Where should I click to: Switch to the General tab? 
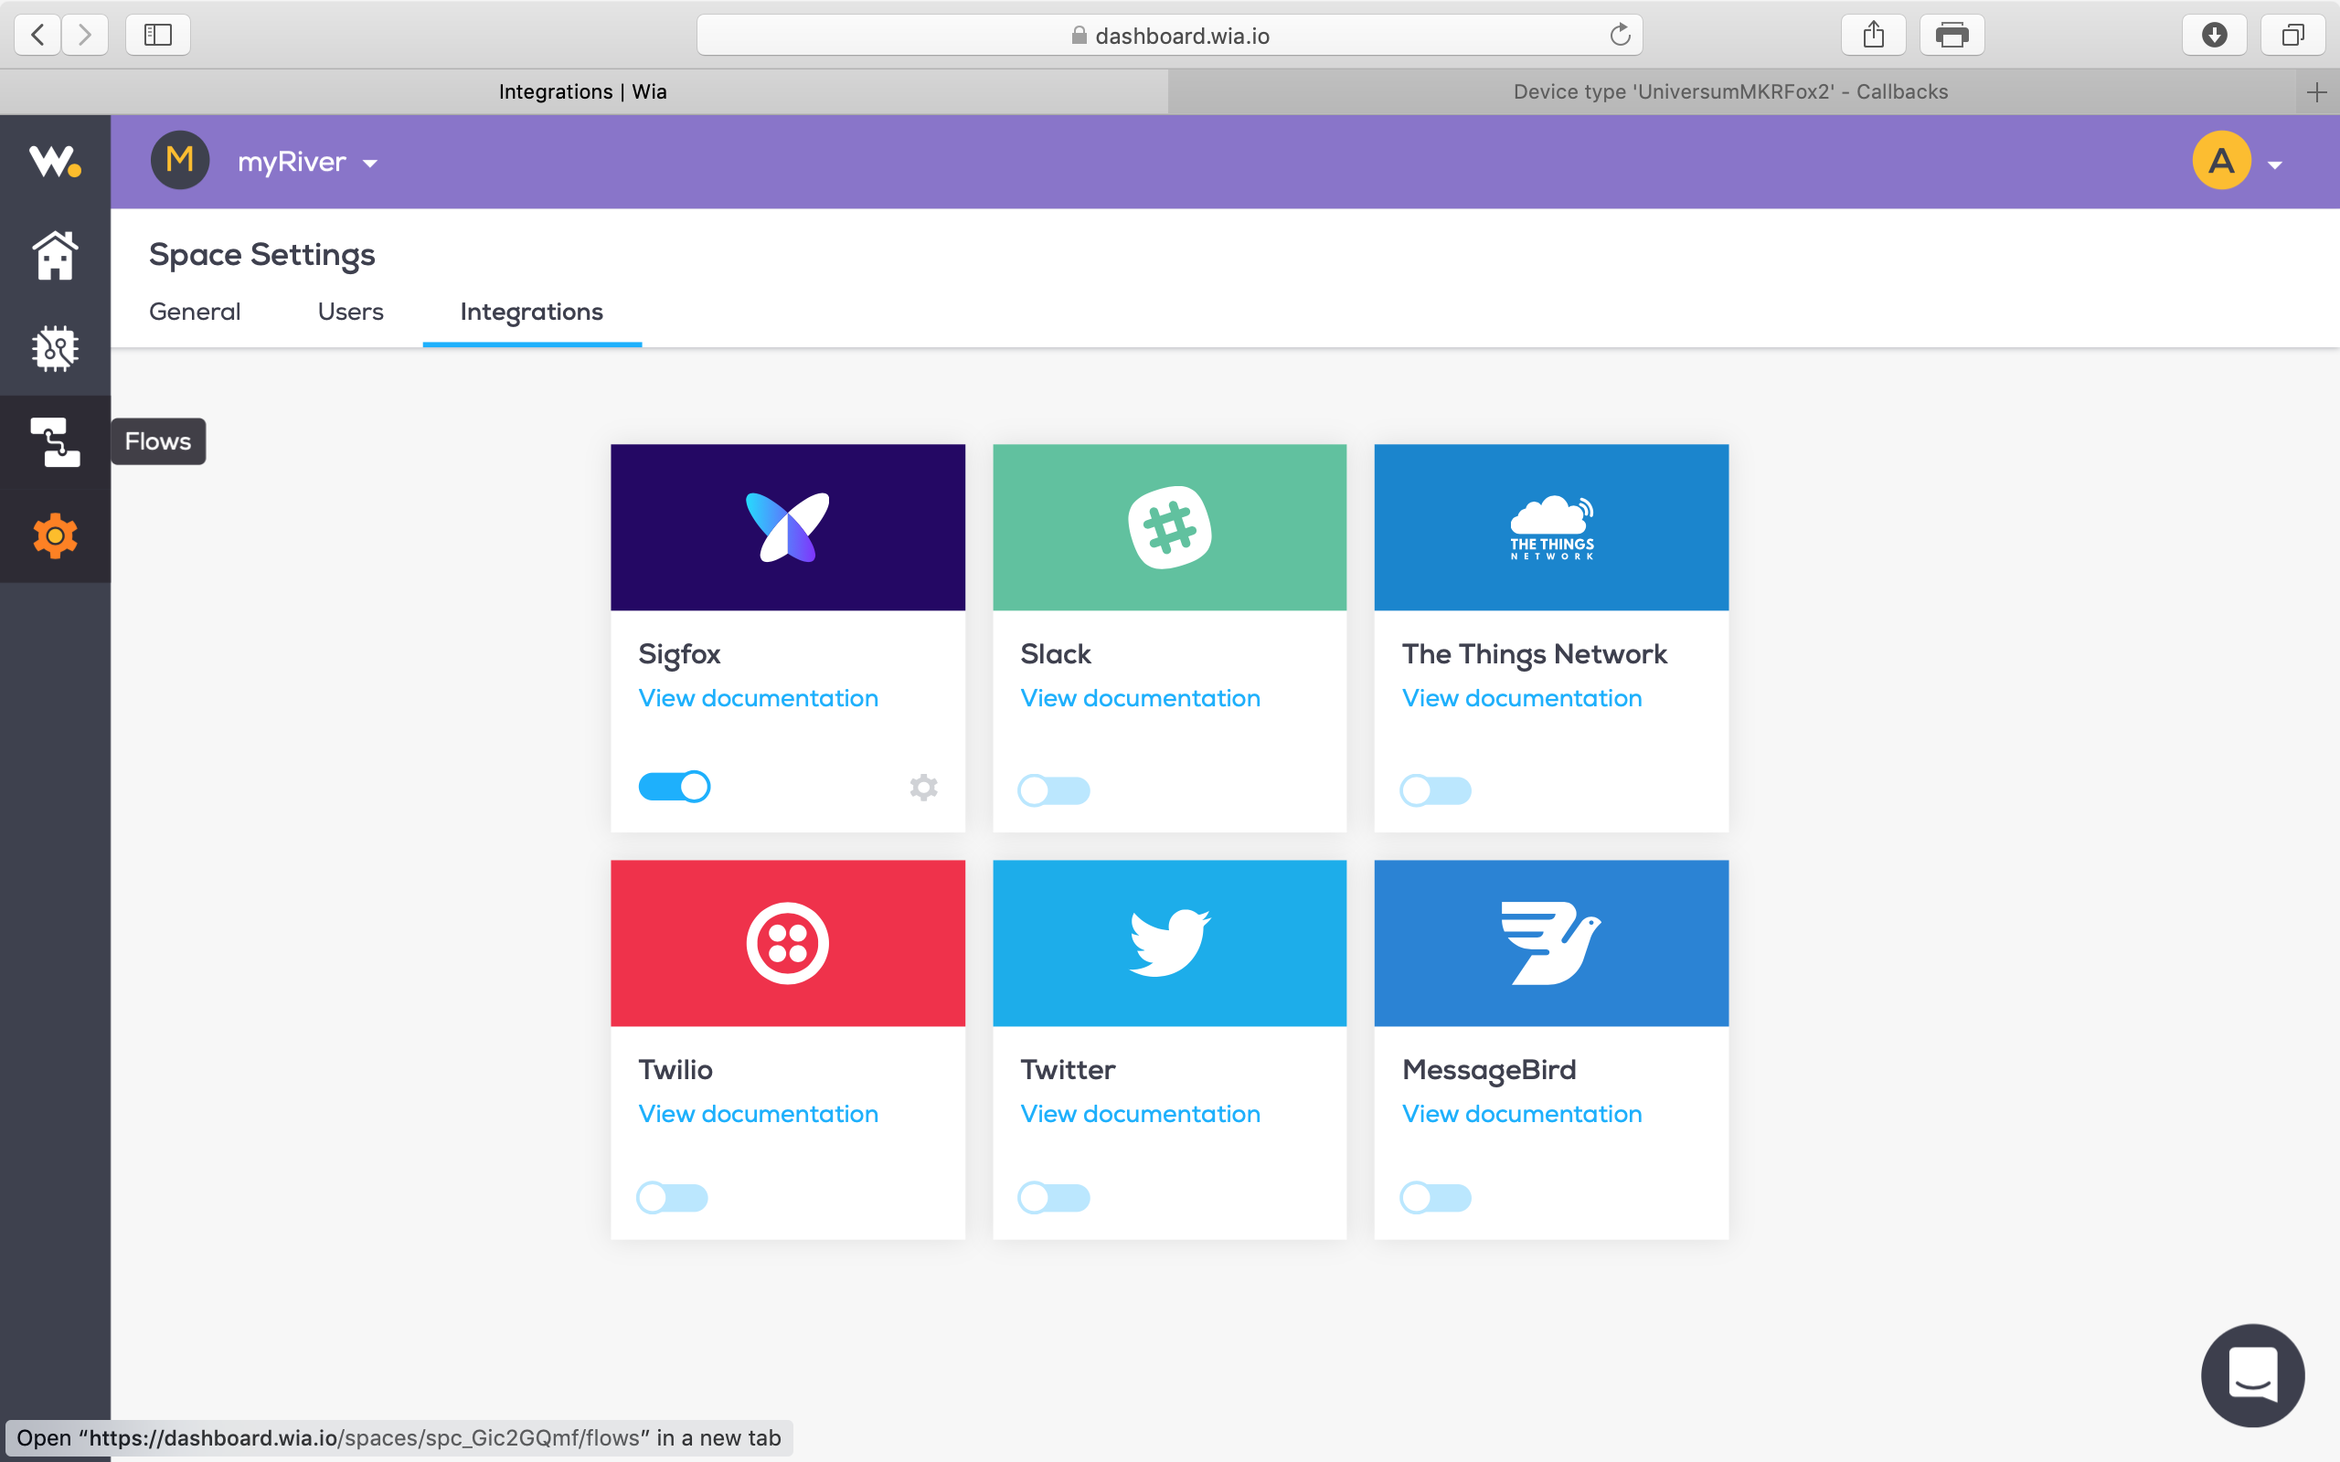point(195,312)
